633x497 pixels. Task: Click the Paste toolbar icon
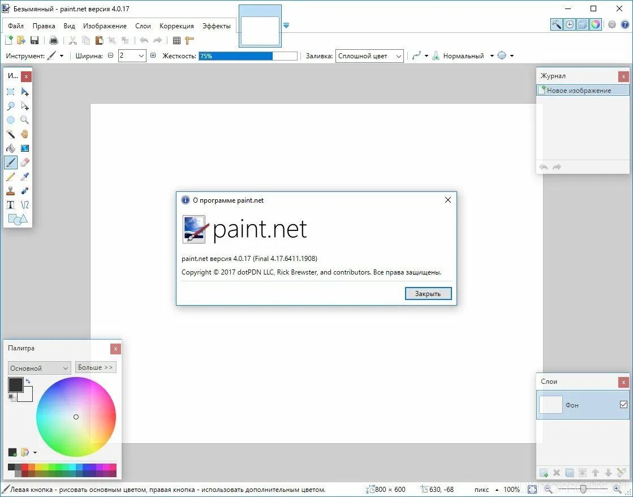(99, 40)
